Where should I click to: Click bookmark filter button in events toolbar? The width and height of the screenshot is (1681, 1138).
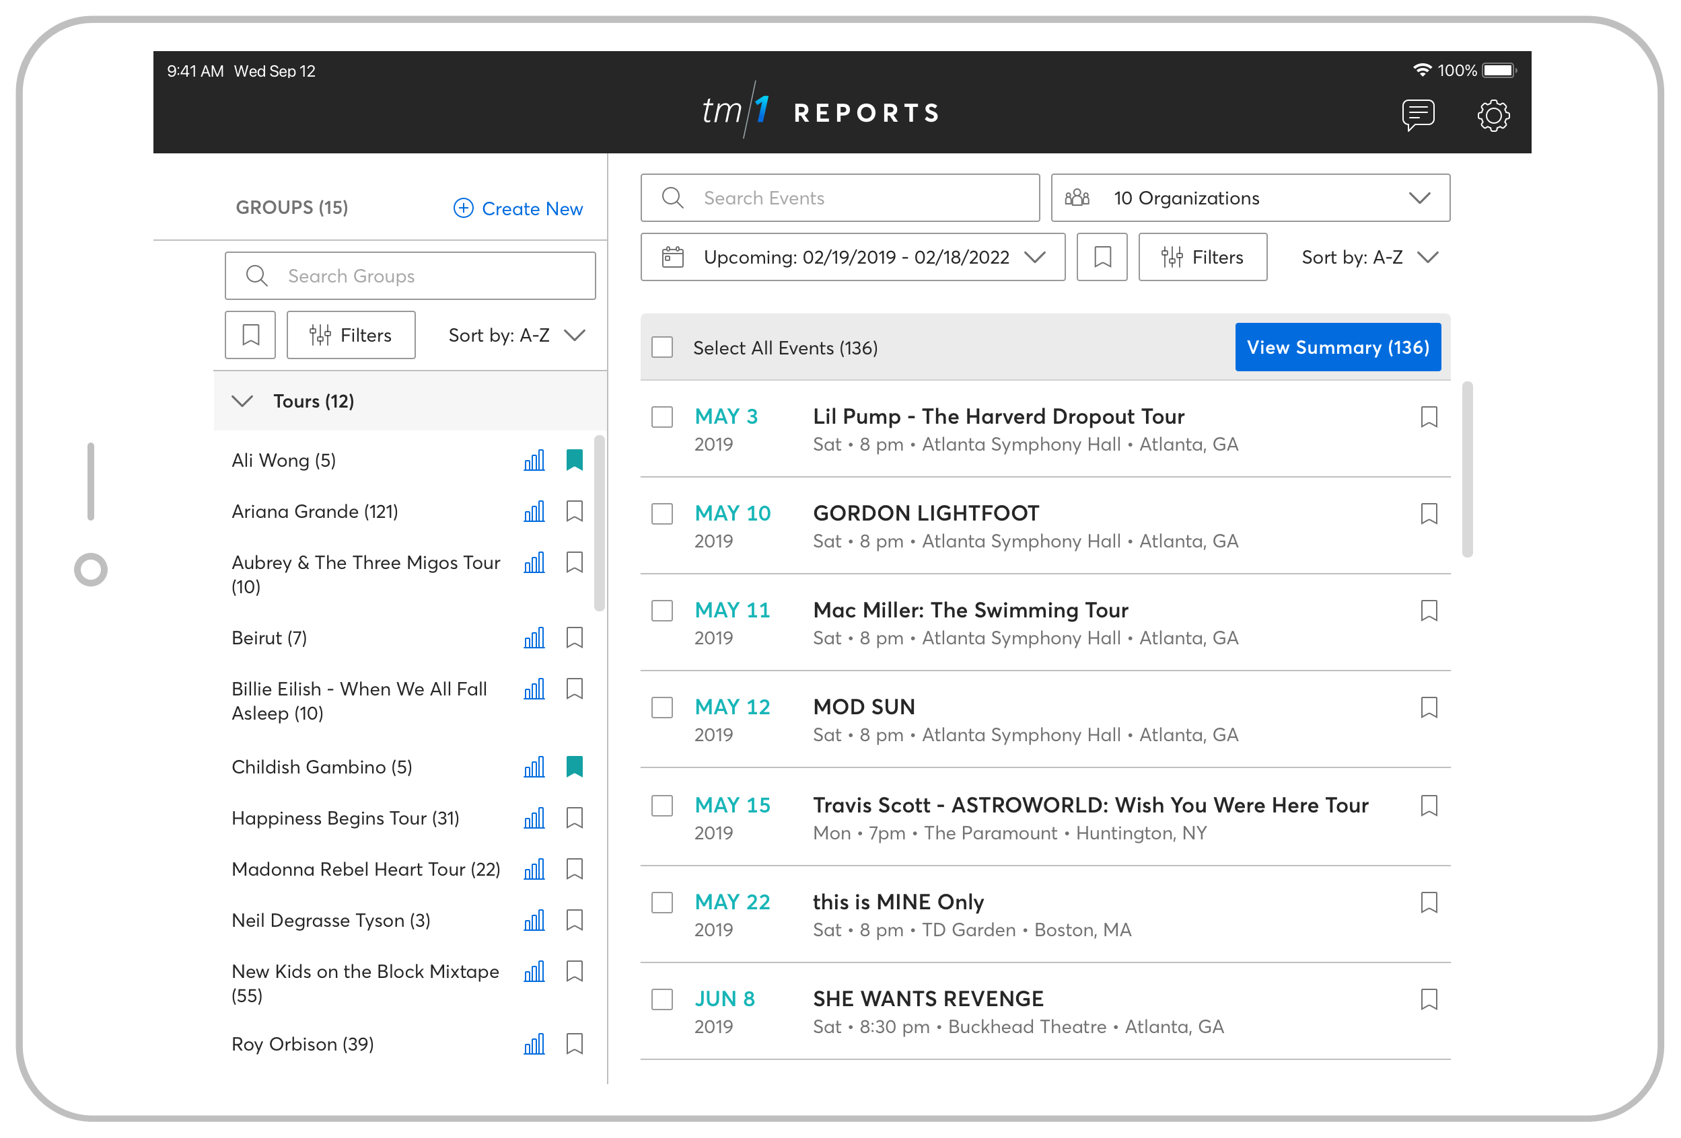[1102, 257]
